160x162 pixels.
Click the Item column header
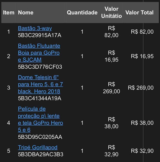point(9,13)
